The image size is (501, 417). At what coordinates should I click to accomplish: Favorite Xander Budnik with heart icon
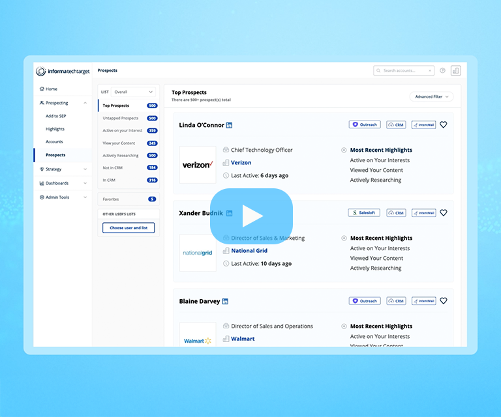444,213
